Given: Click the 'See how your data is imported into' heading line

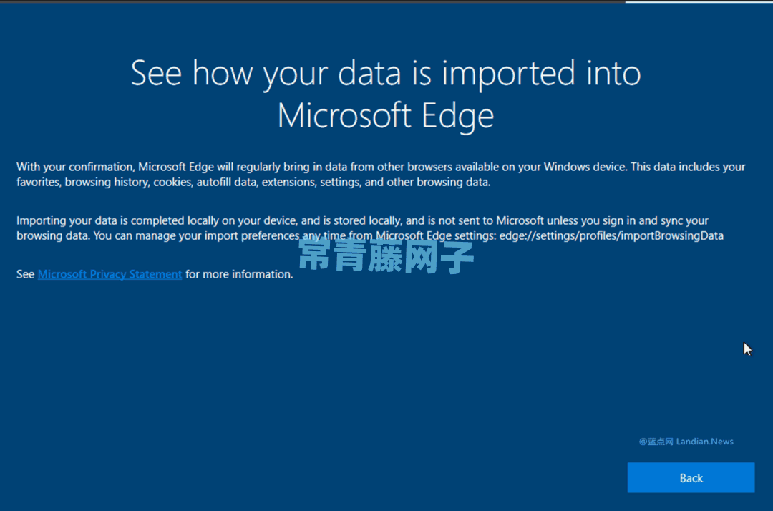Looking at the screenshot, I should 386,74.
